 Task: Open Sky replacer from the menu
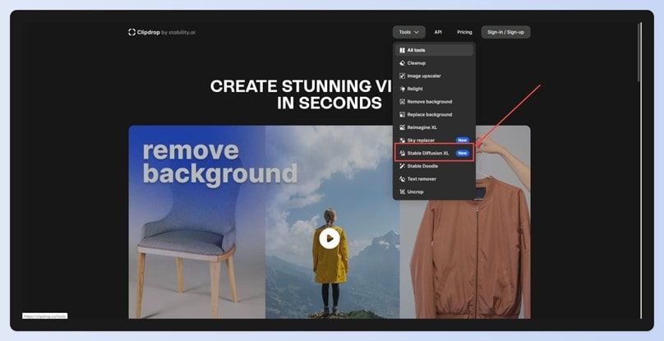tap(434, 141)
